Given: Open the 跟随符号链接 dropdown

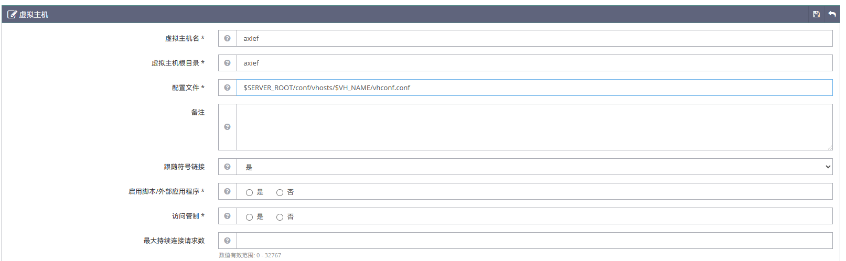Looking at the screenshot, I should [x=534, y=167].
